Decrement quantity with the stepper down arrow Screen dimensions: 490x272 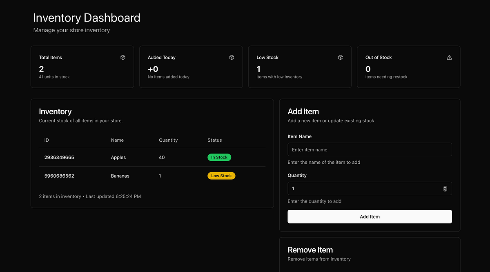tap(445, 190)
